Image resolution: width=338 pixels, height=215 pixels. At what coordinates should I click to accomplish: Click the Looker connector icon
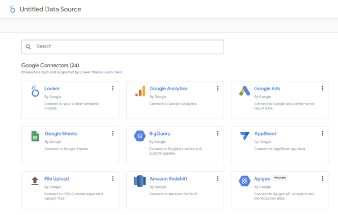coord(35,91)
